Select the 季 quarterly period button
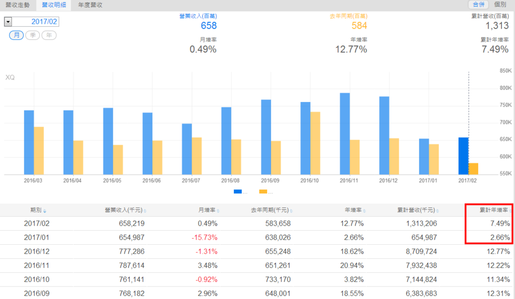 (33, 35)
